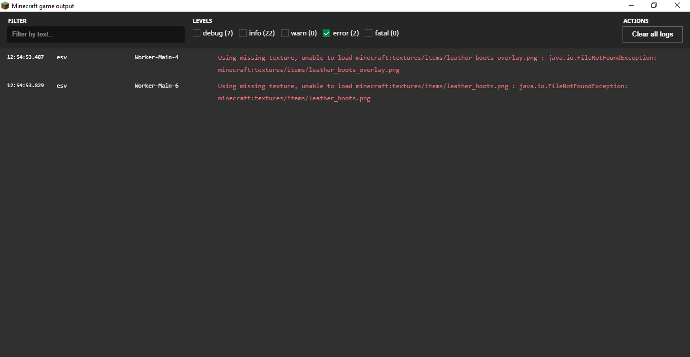Click the esv source in first log row
The height and width of the screenshot is (357, 690).
(62, 57)
